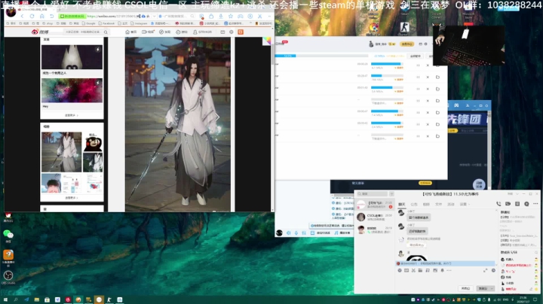
Task: Open Weibo messages envelope icon
Action: coord(222,32)
